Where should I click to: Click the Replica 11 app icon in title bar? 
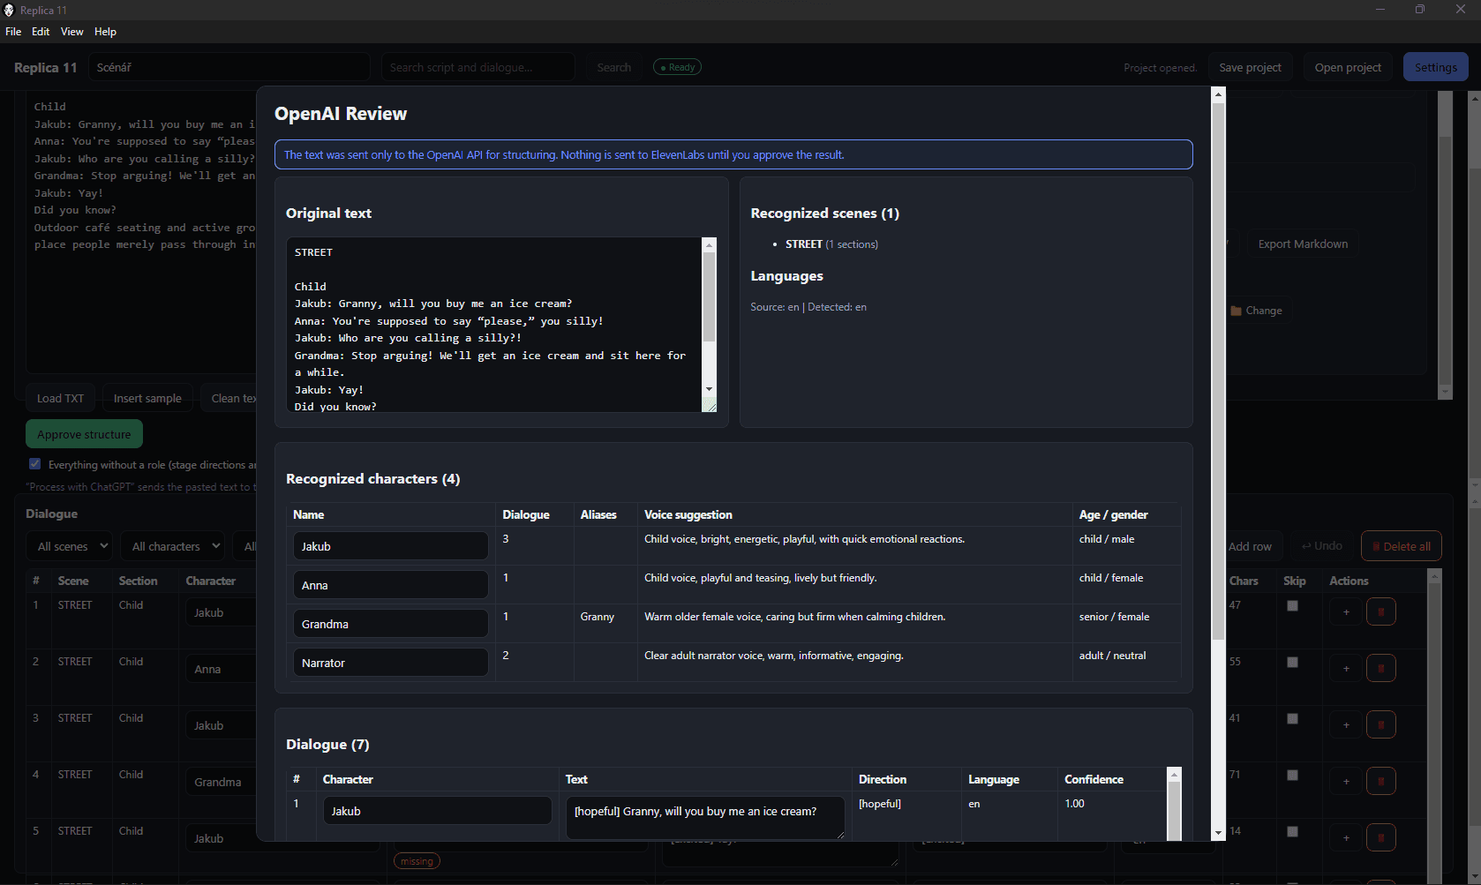click(9, 10)
